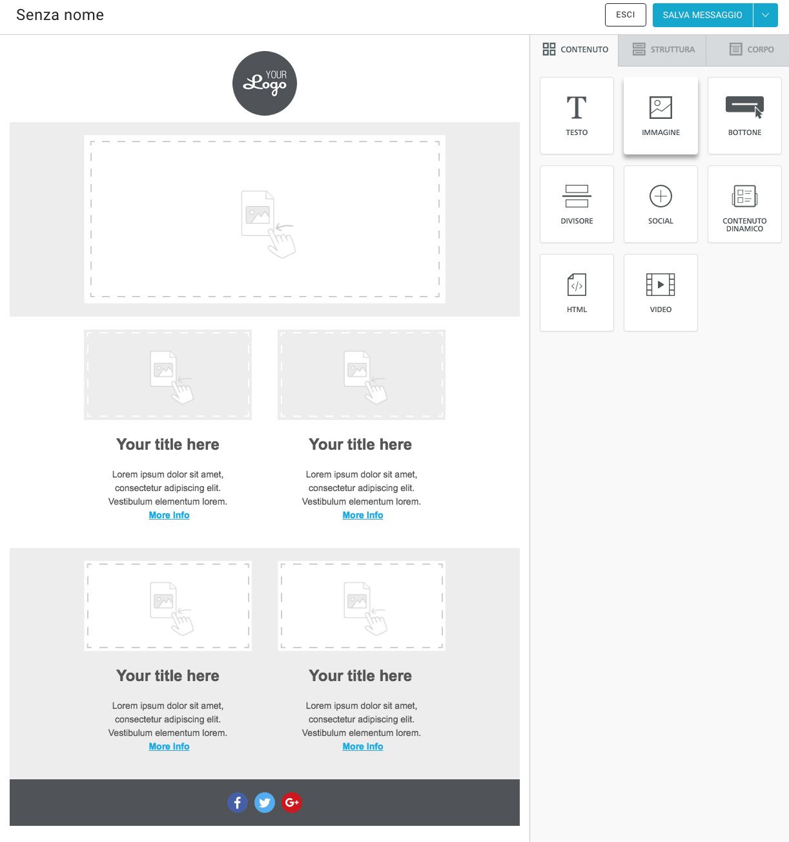Click right Lorem ipsum paragraph in white section
Screen dimensions: 789x842
pos(362,488)
